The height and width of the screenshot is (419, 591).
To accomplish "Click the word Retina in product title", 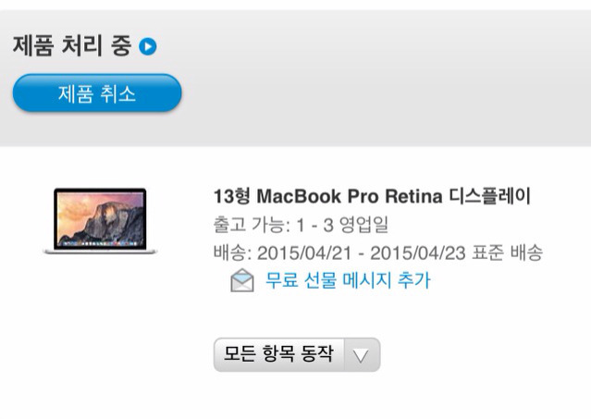I will [x=413, y=196].
